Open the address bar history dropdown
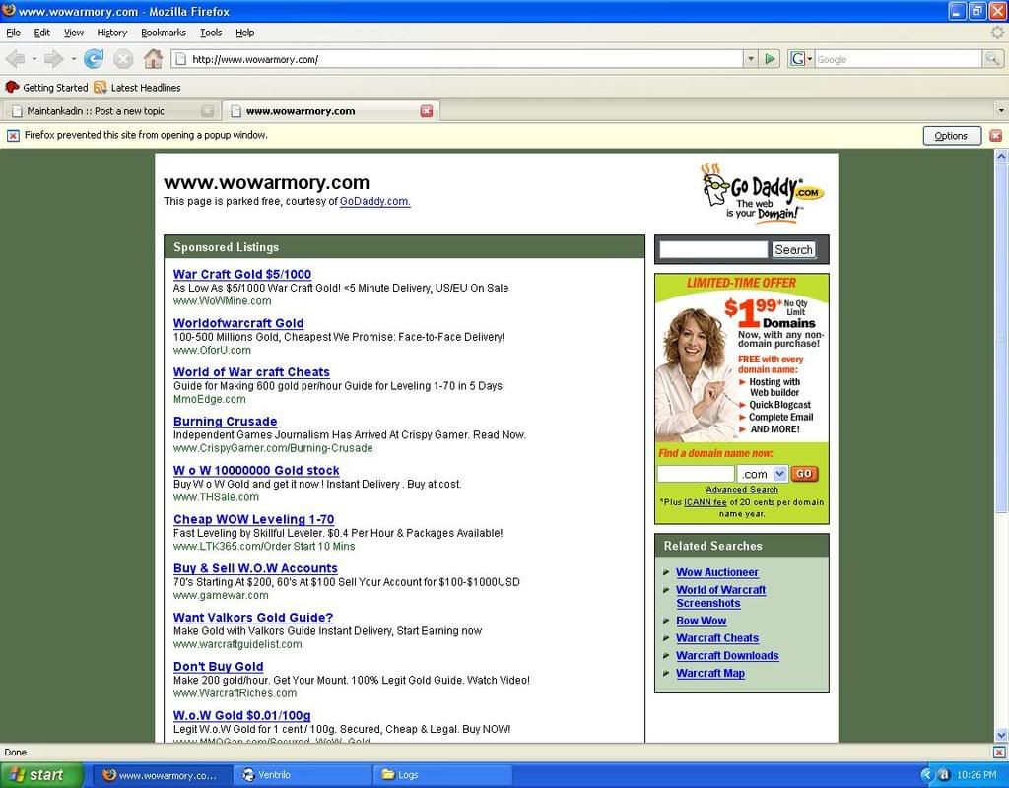 [x=750, y=59]
